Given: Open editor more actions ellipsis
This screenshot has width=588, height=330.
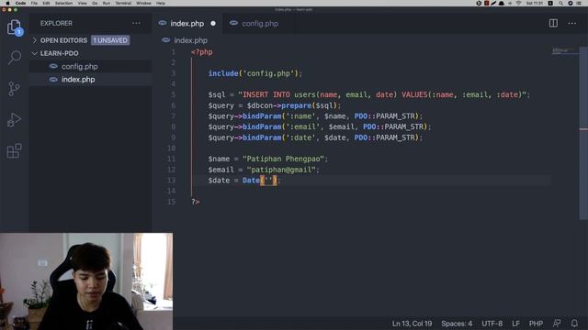Looking at the screenshot, I should pos(571,23).
